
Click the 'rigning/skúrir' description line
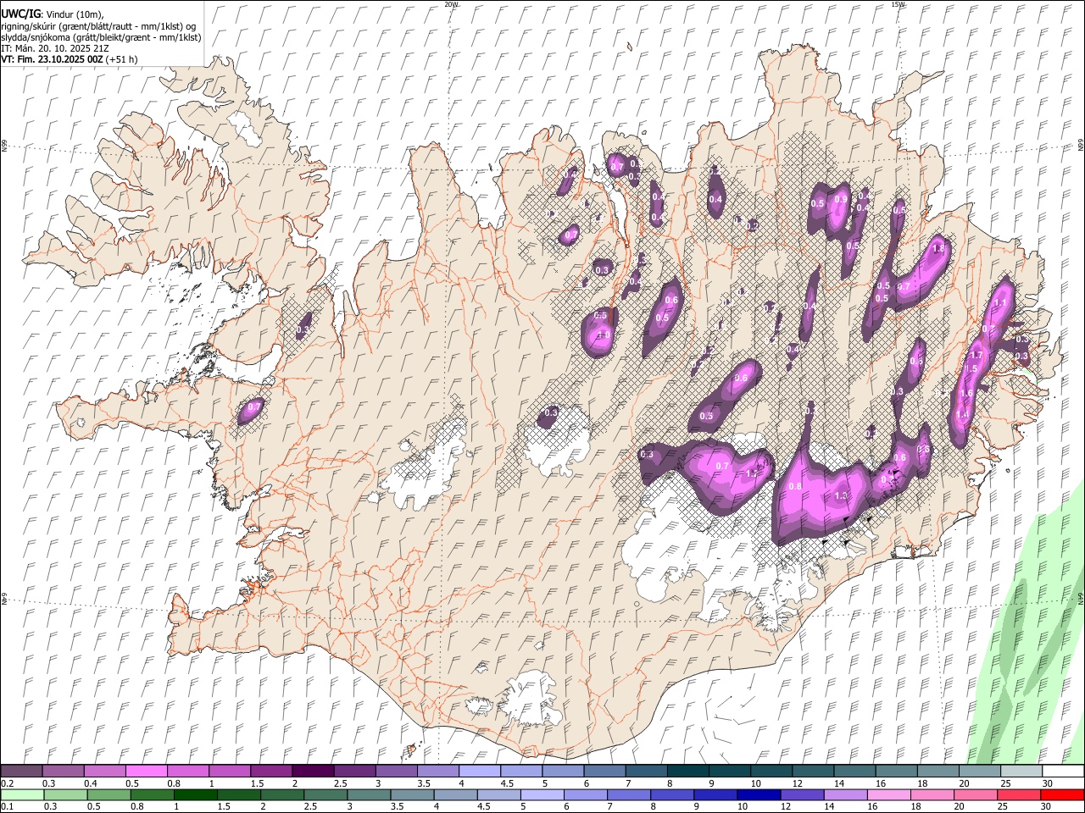(100, 26)
